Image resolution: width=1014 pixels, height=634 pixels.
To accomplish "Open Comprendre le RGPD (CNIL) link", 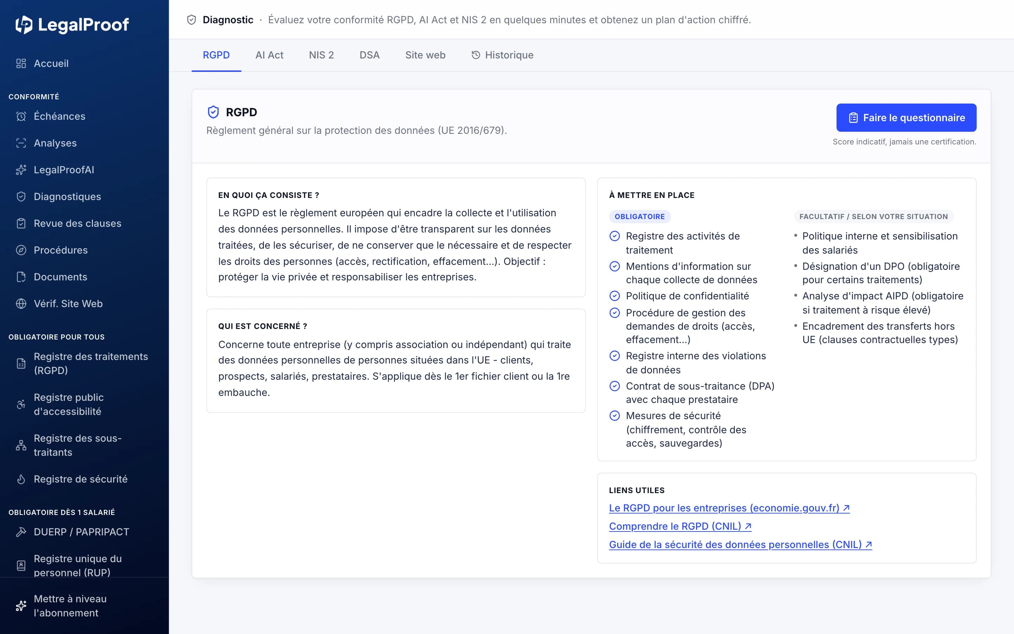I will coord(680,526).
